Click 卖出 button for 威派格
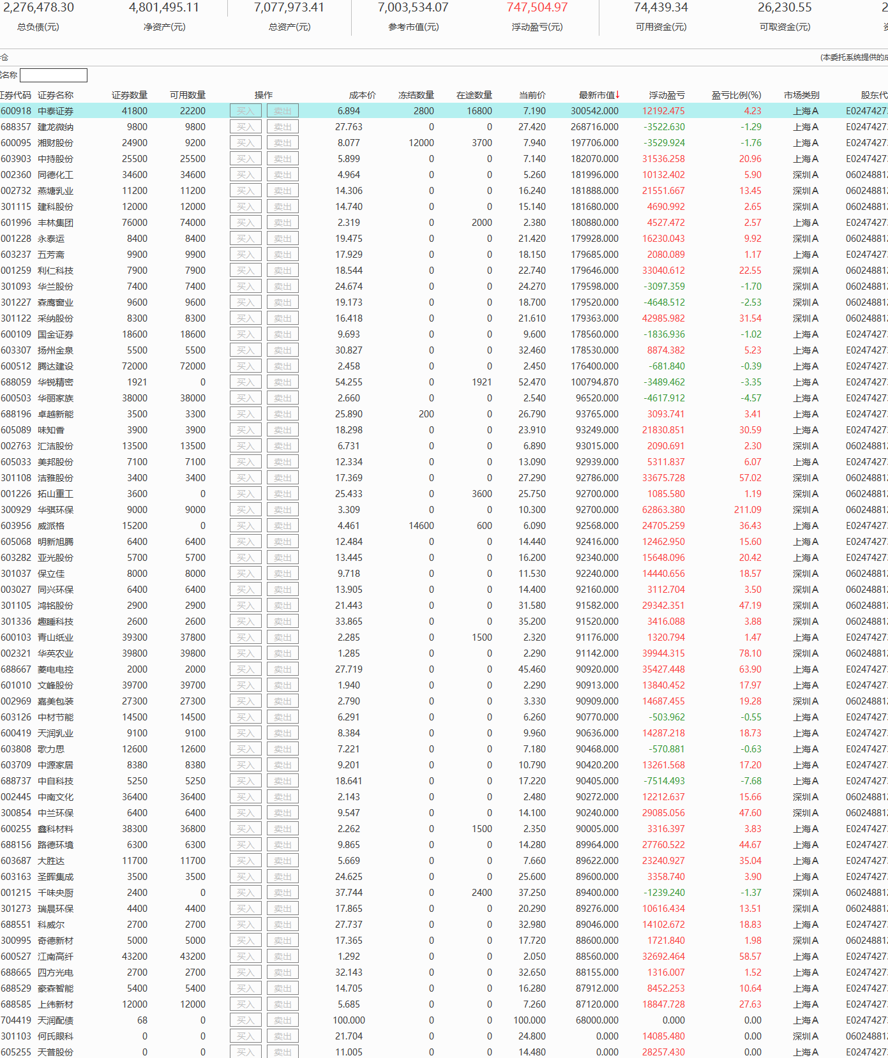The height and width of the screenshot is (1058, 888). 283,526
